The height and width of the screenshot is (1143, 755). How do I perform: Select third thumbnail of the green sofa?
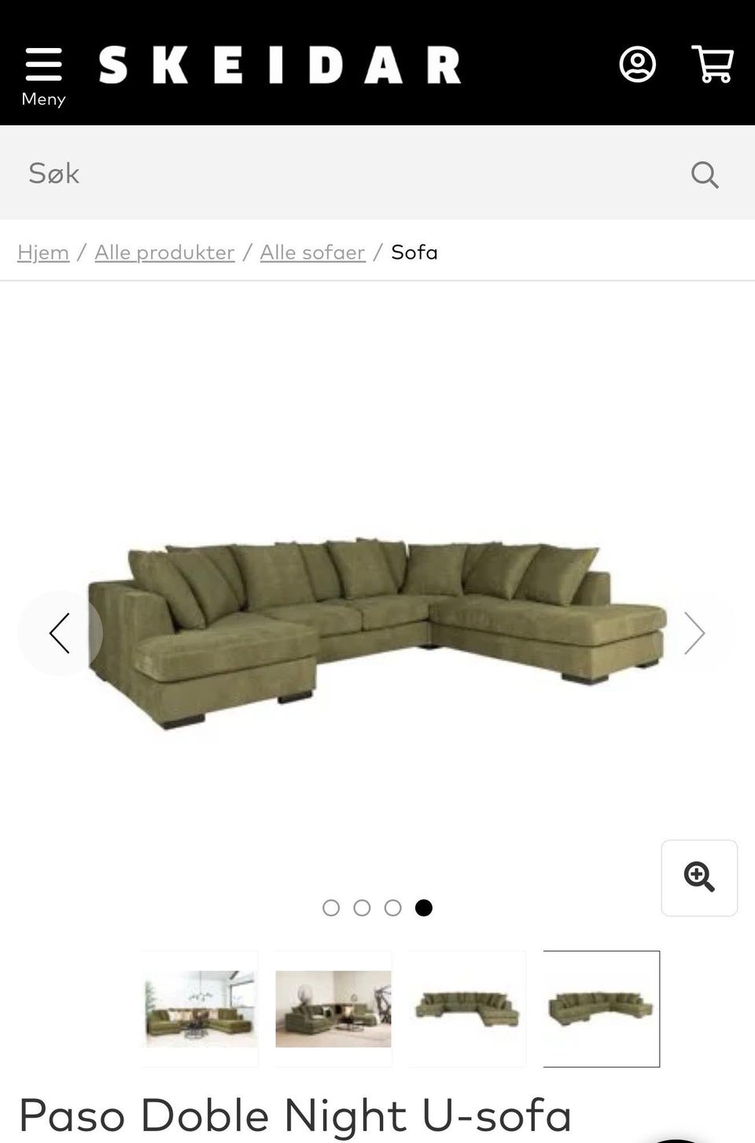[467, 1008]
